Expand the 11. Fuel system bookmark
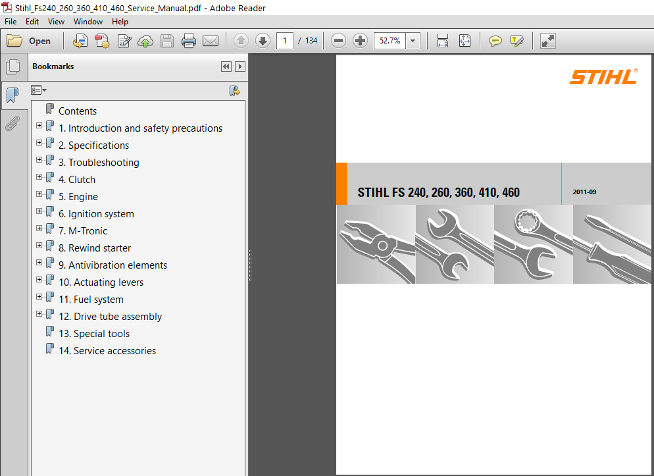The width and height of the screenshot is (654, 476). [x=39, y=296]
